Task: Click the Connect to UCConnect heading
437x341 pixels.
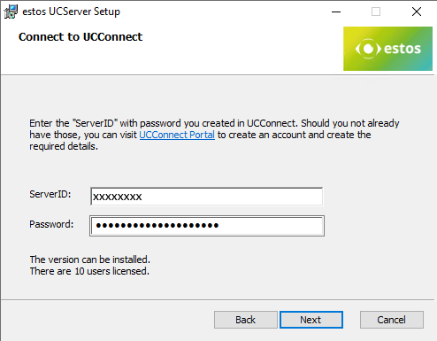Action: 80,37
